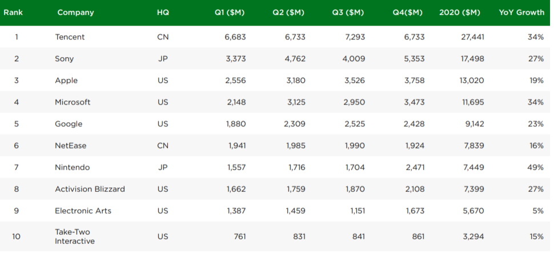Click Google's YoY growth 23%
The image size is (554, 253).
pos(536,124)
